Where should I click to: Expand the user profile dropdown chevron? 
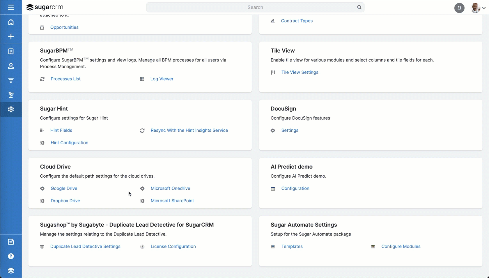point(484,8)
